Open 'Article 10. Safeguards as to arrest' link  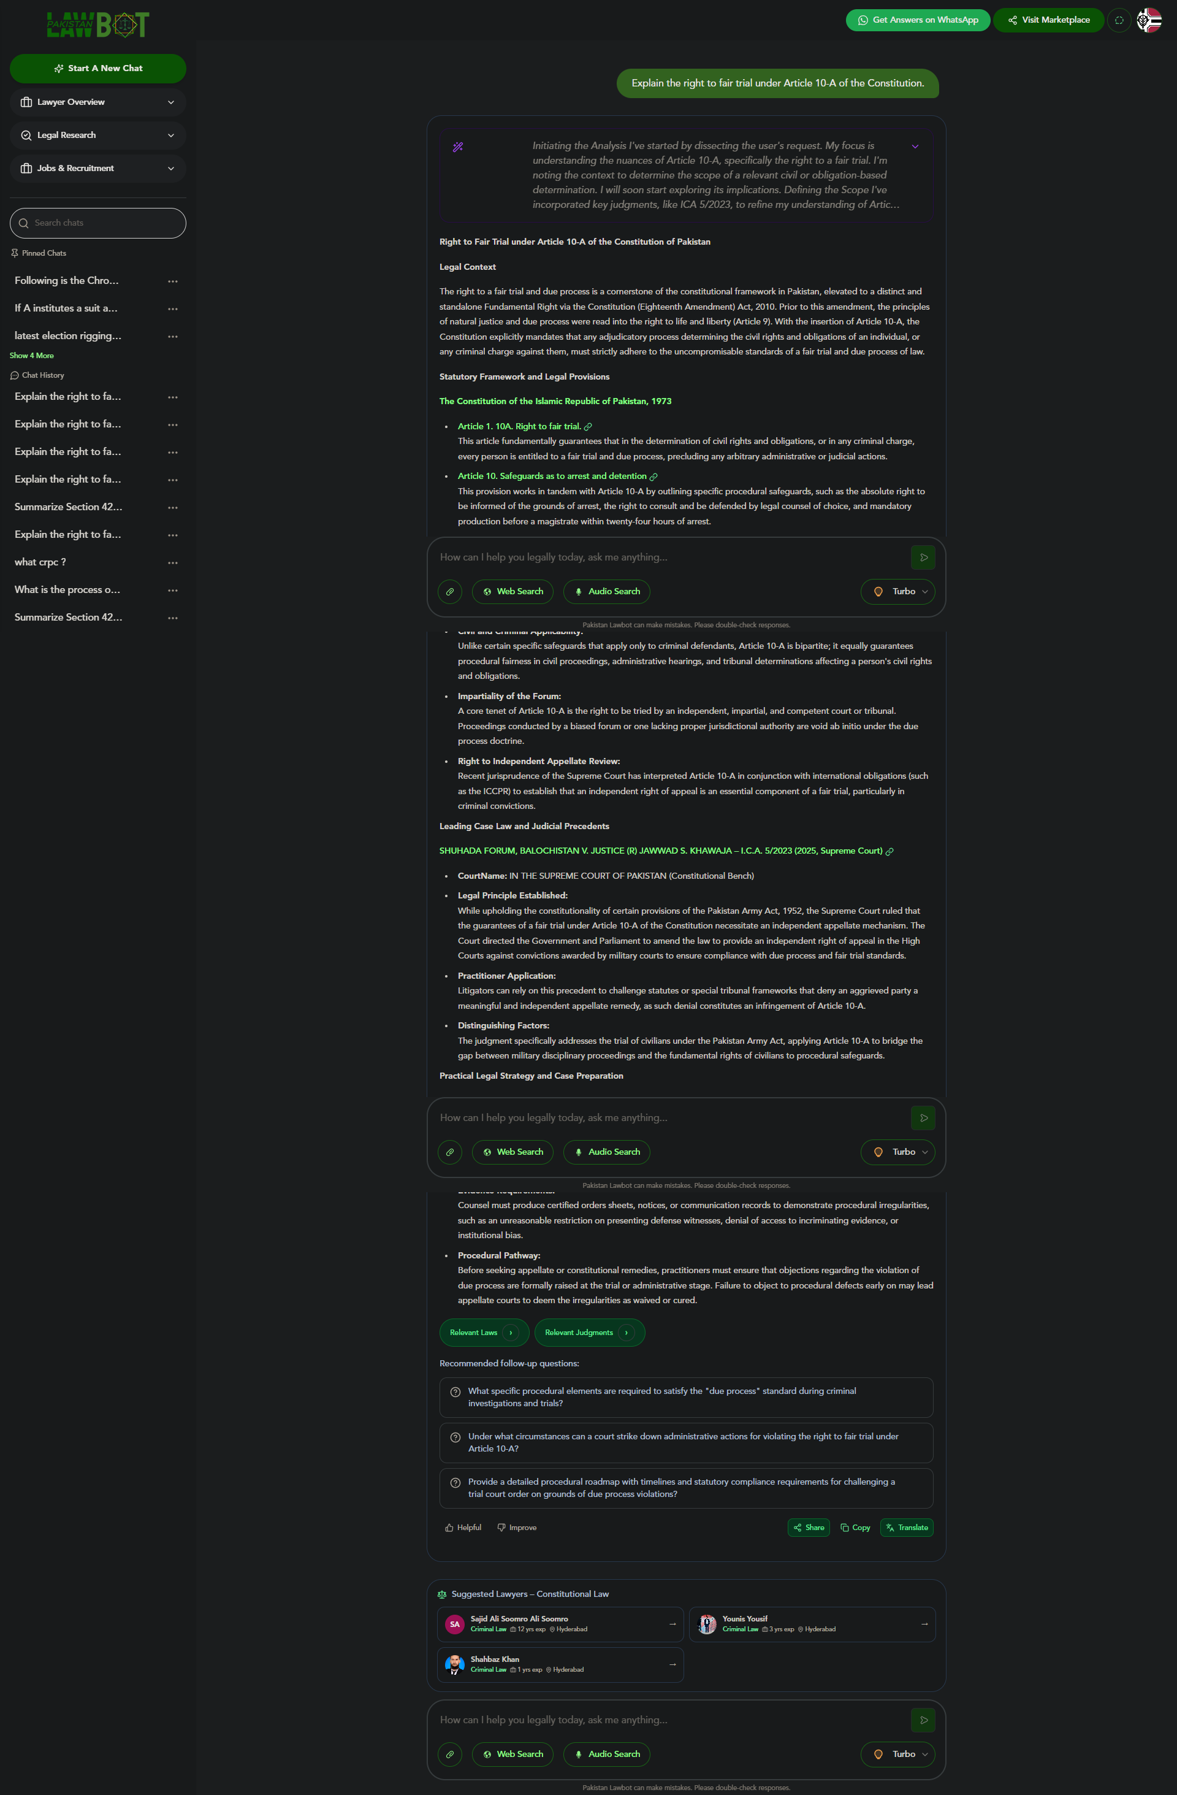[x=552, y=476]
